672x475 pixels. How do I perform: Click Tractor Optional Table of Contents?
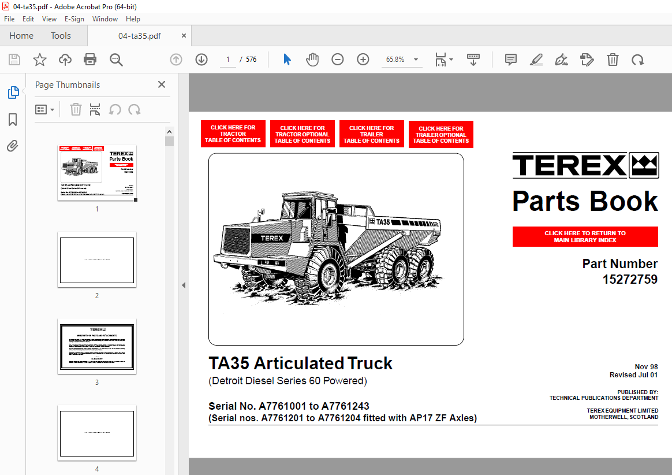[x=303, y=134]
